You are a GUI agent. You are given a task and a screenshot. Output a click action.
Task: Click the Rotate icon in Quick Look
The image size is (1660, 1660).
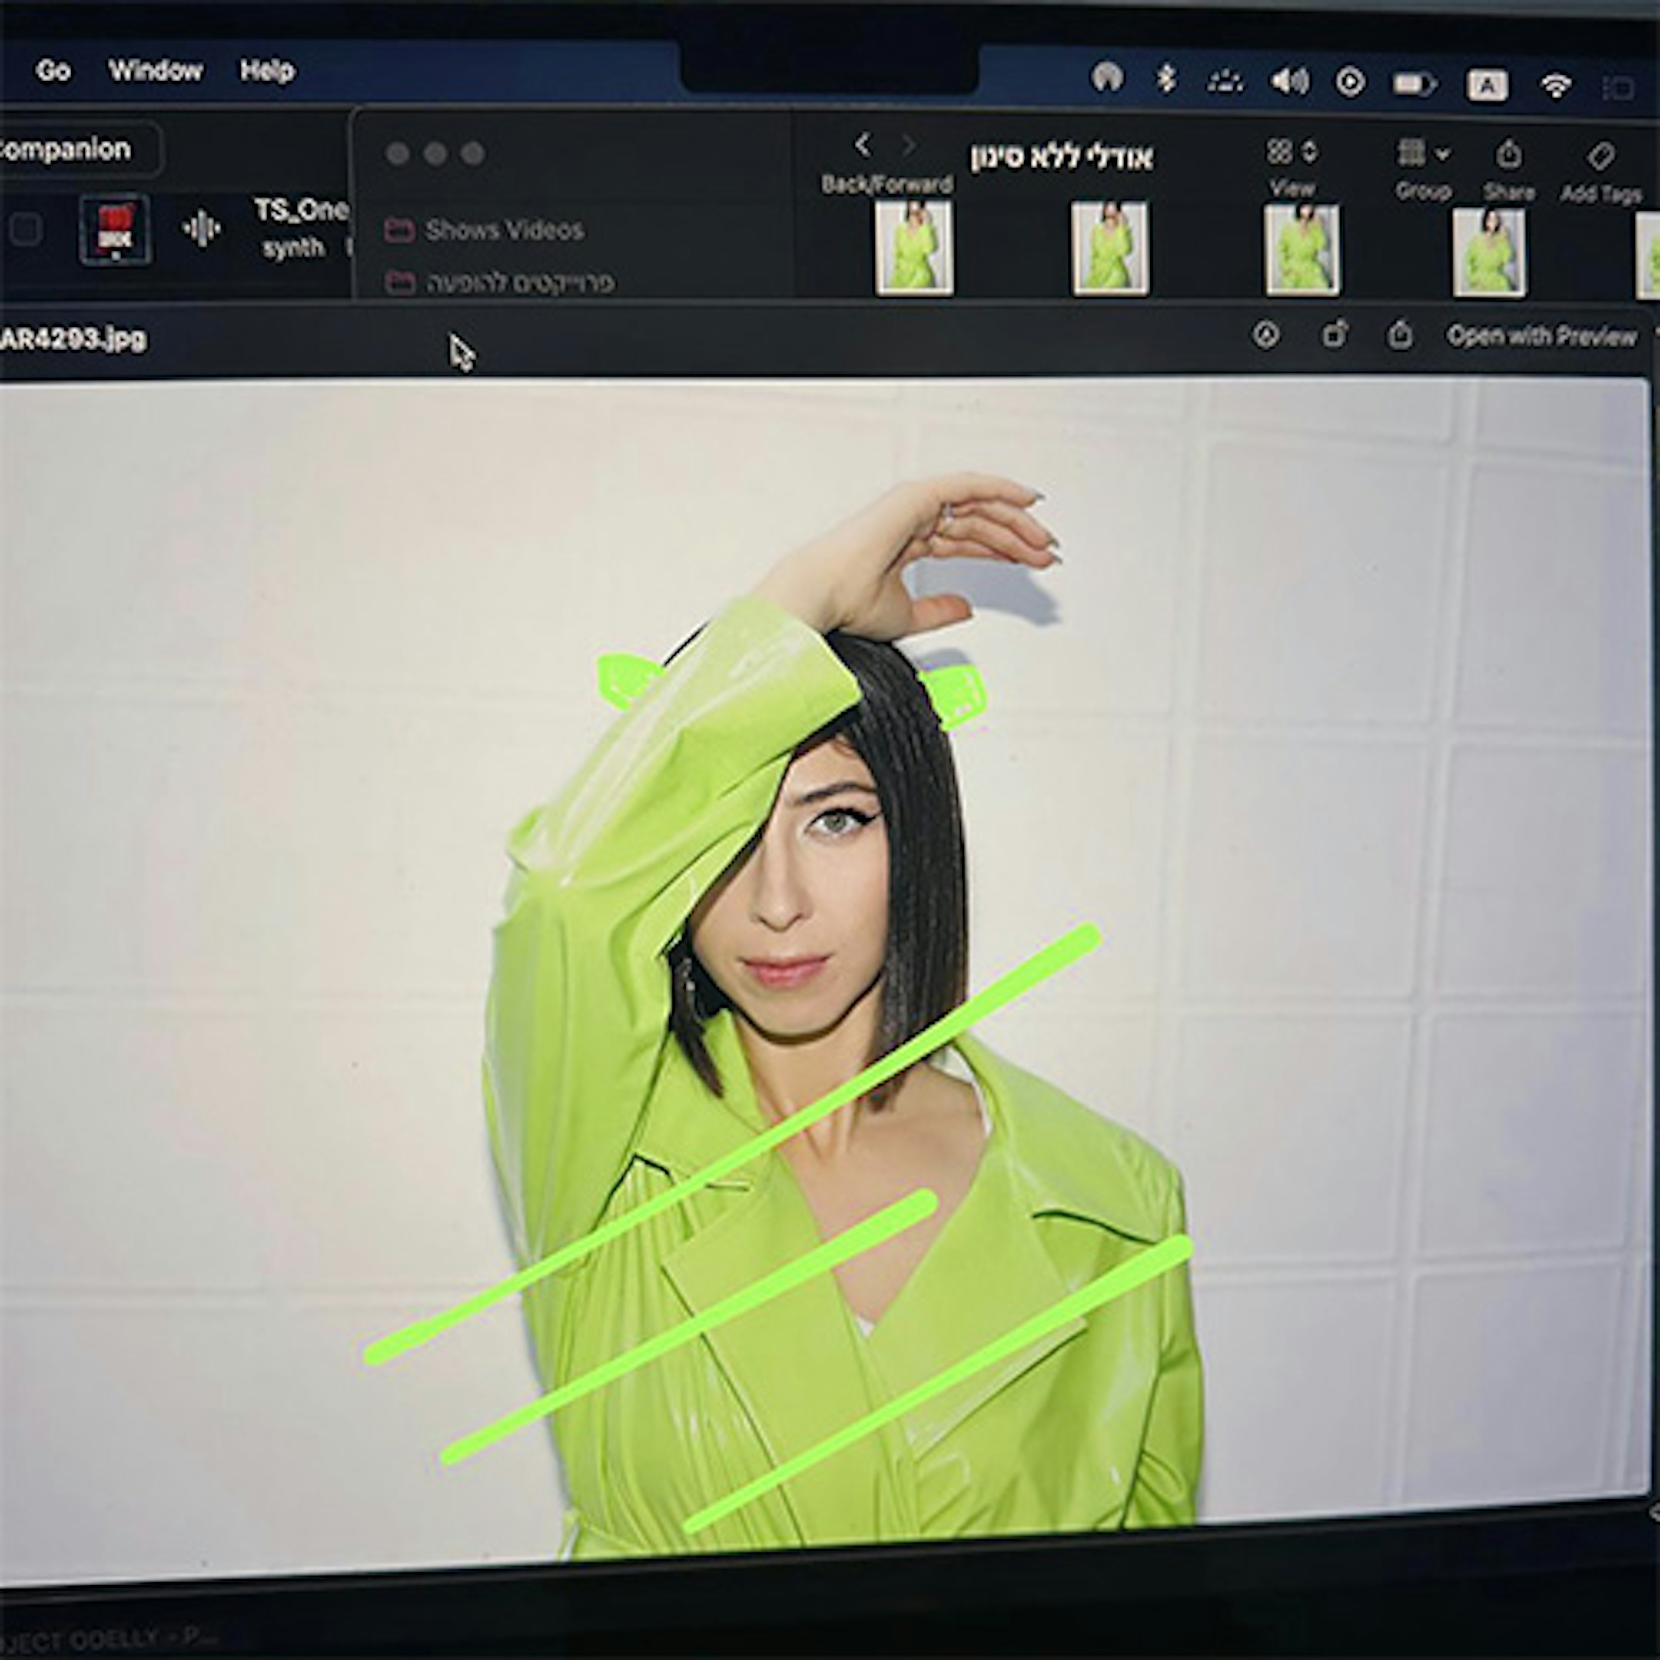1334,335
